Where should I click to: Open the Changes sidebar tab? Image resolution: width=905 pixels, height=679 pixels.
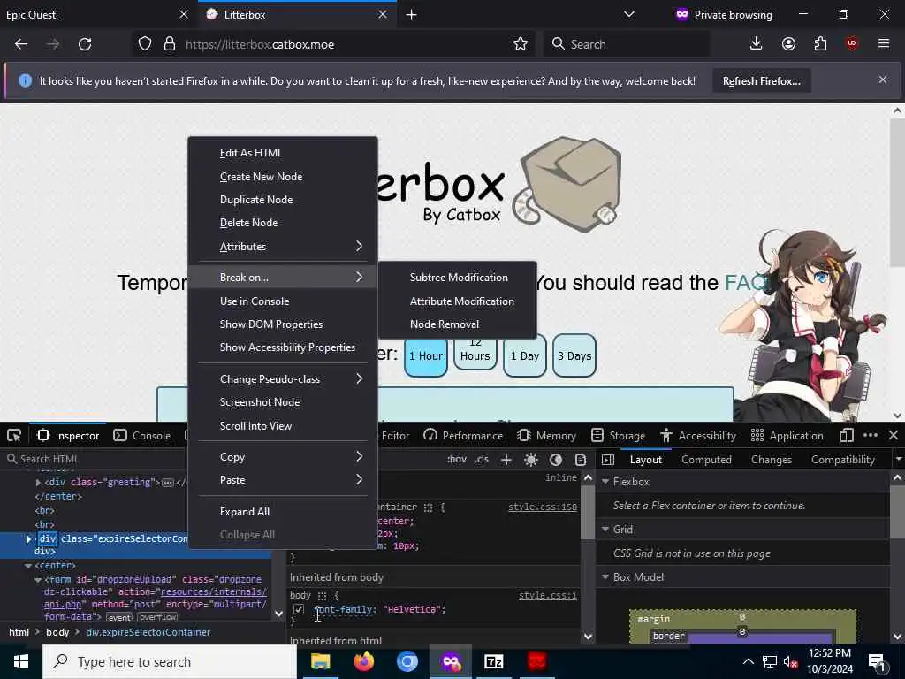(x=771, y=460)
